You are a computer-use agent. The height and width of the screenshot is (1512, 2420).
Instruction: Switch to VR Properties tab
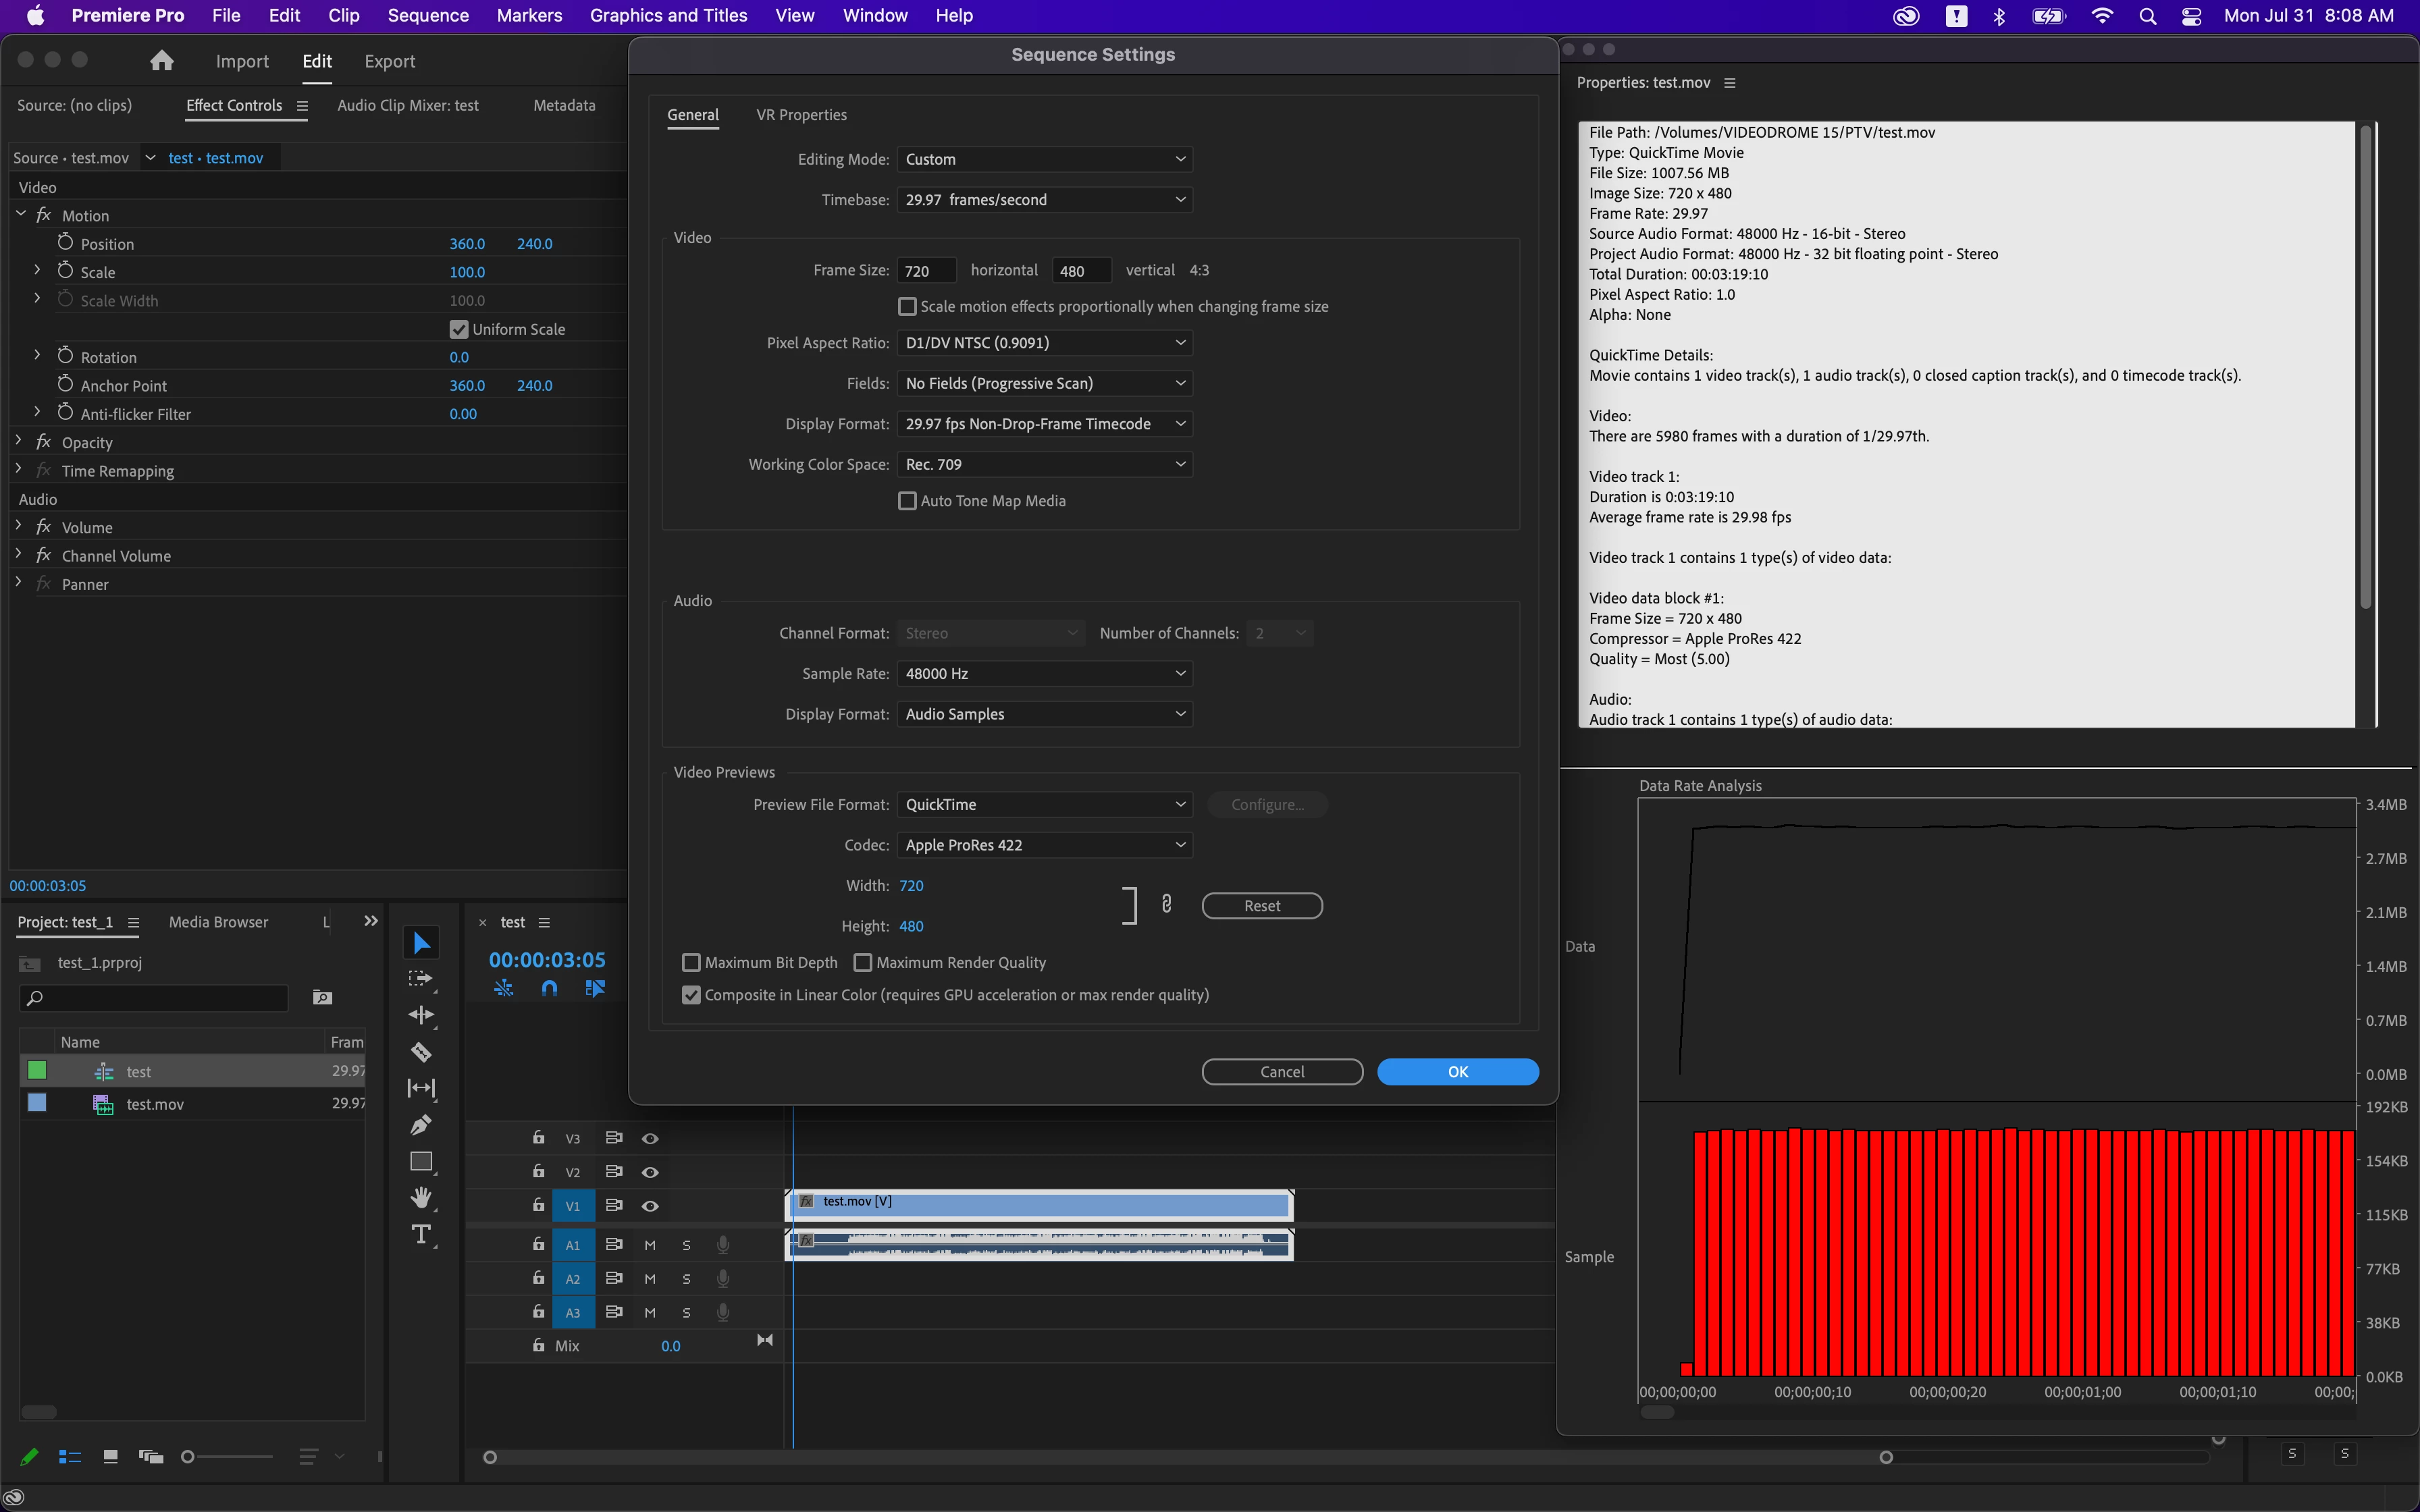[801, 115]
